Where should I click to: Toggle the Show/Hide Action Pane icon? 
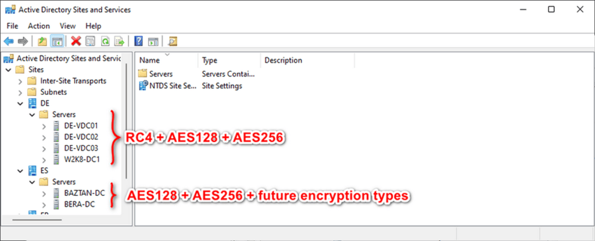(153, 41)
